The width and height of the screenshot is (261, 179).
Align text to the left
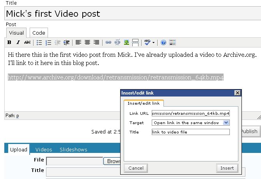coord(78,42)
